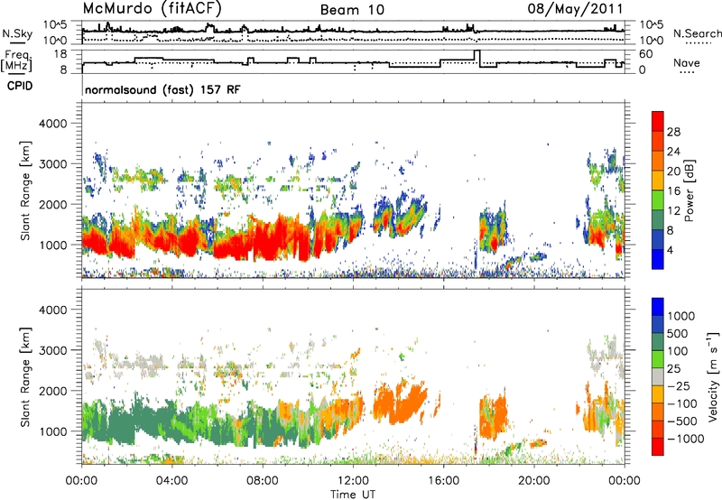Click the 'Beam 10' label
Image resolution: width=722 pixels, height=500 pixels.
tap(352, 10)
